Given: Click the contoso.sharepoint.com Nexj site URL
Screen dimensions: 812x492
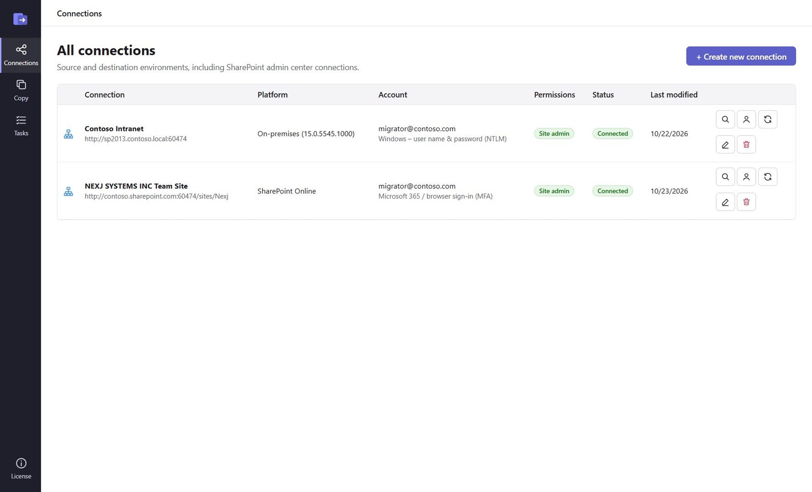Looking at the screenshot, I should 156,196.
